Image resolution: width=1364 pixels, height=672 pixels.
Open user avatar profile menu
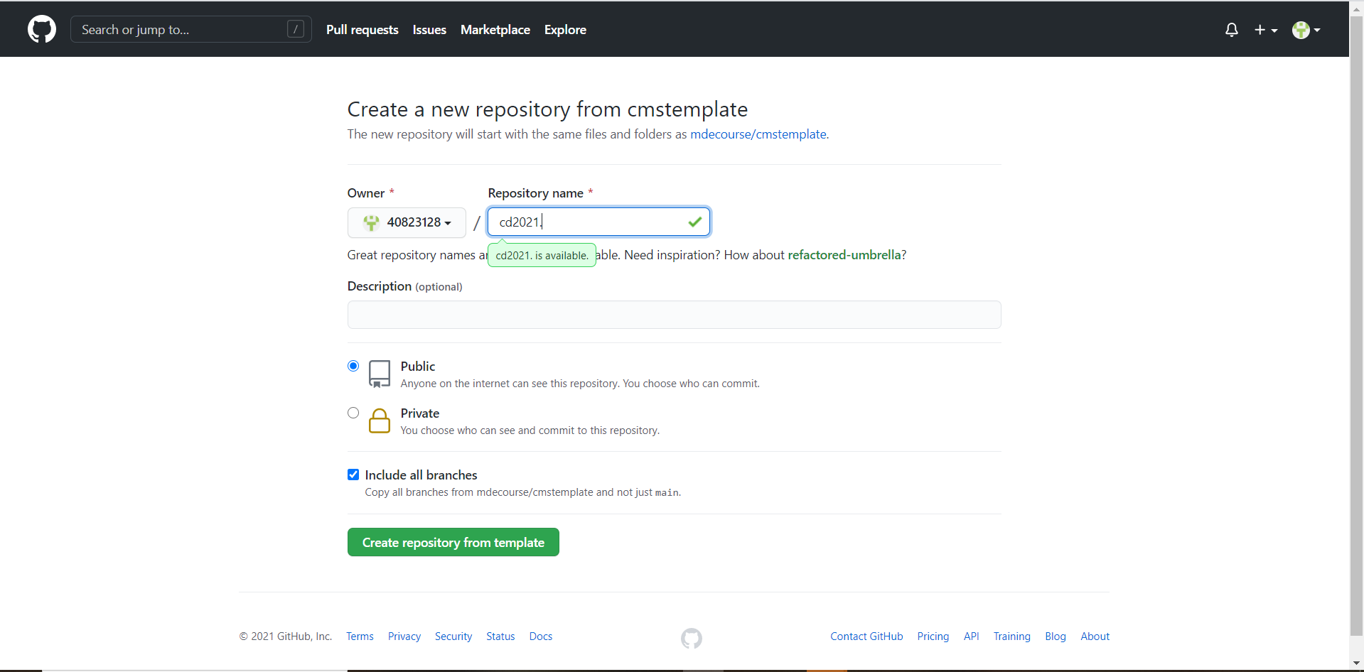(x=1306, y=30)
